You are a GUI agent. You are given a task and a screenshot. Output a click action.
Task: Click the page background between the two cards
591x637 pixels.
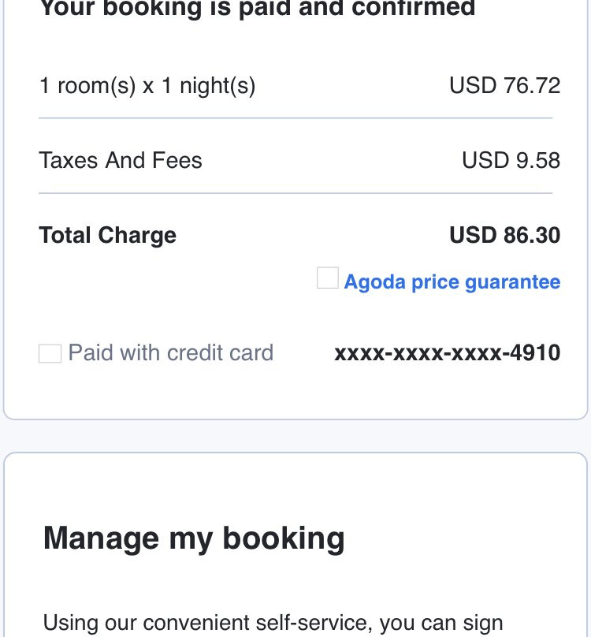(x=295, y=436)
